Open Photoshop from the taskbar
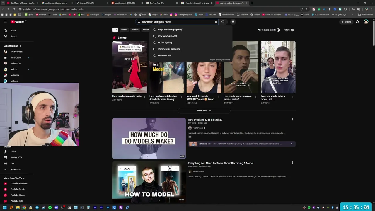 click(x=108, y=207)
